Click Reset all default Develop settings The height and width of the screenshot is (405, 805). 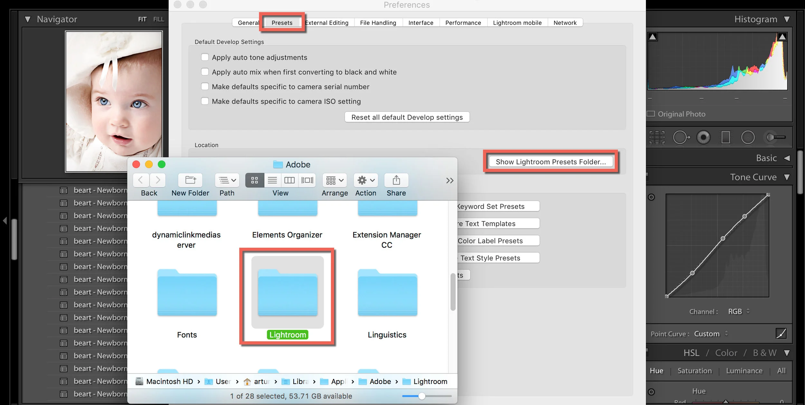pos(407,117)
